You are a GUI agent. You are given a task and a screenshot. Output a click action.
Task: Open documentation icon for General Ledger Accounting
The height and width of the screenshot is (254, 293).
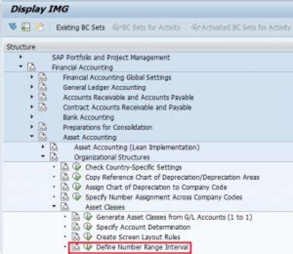click(42, 87)
